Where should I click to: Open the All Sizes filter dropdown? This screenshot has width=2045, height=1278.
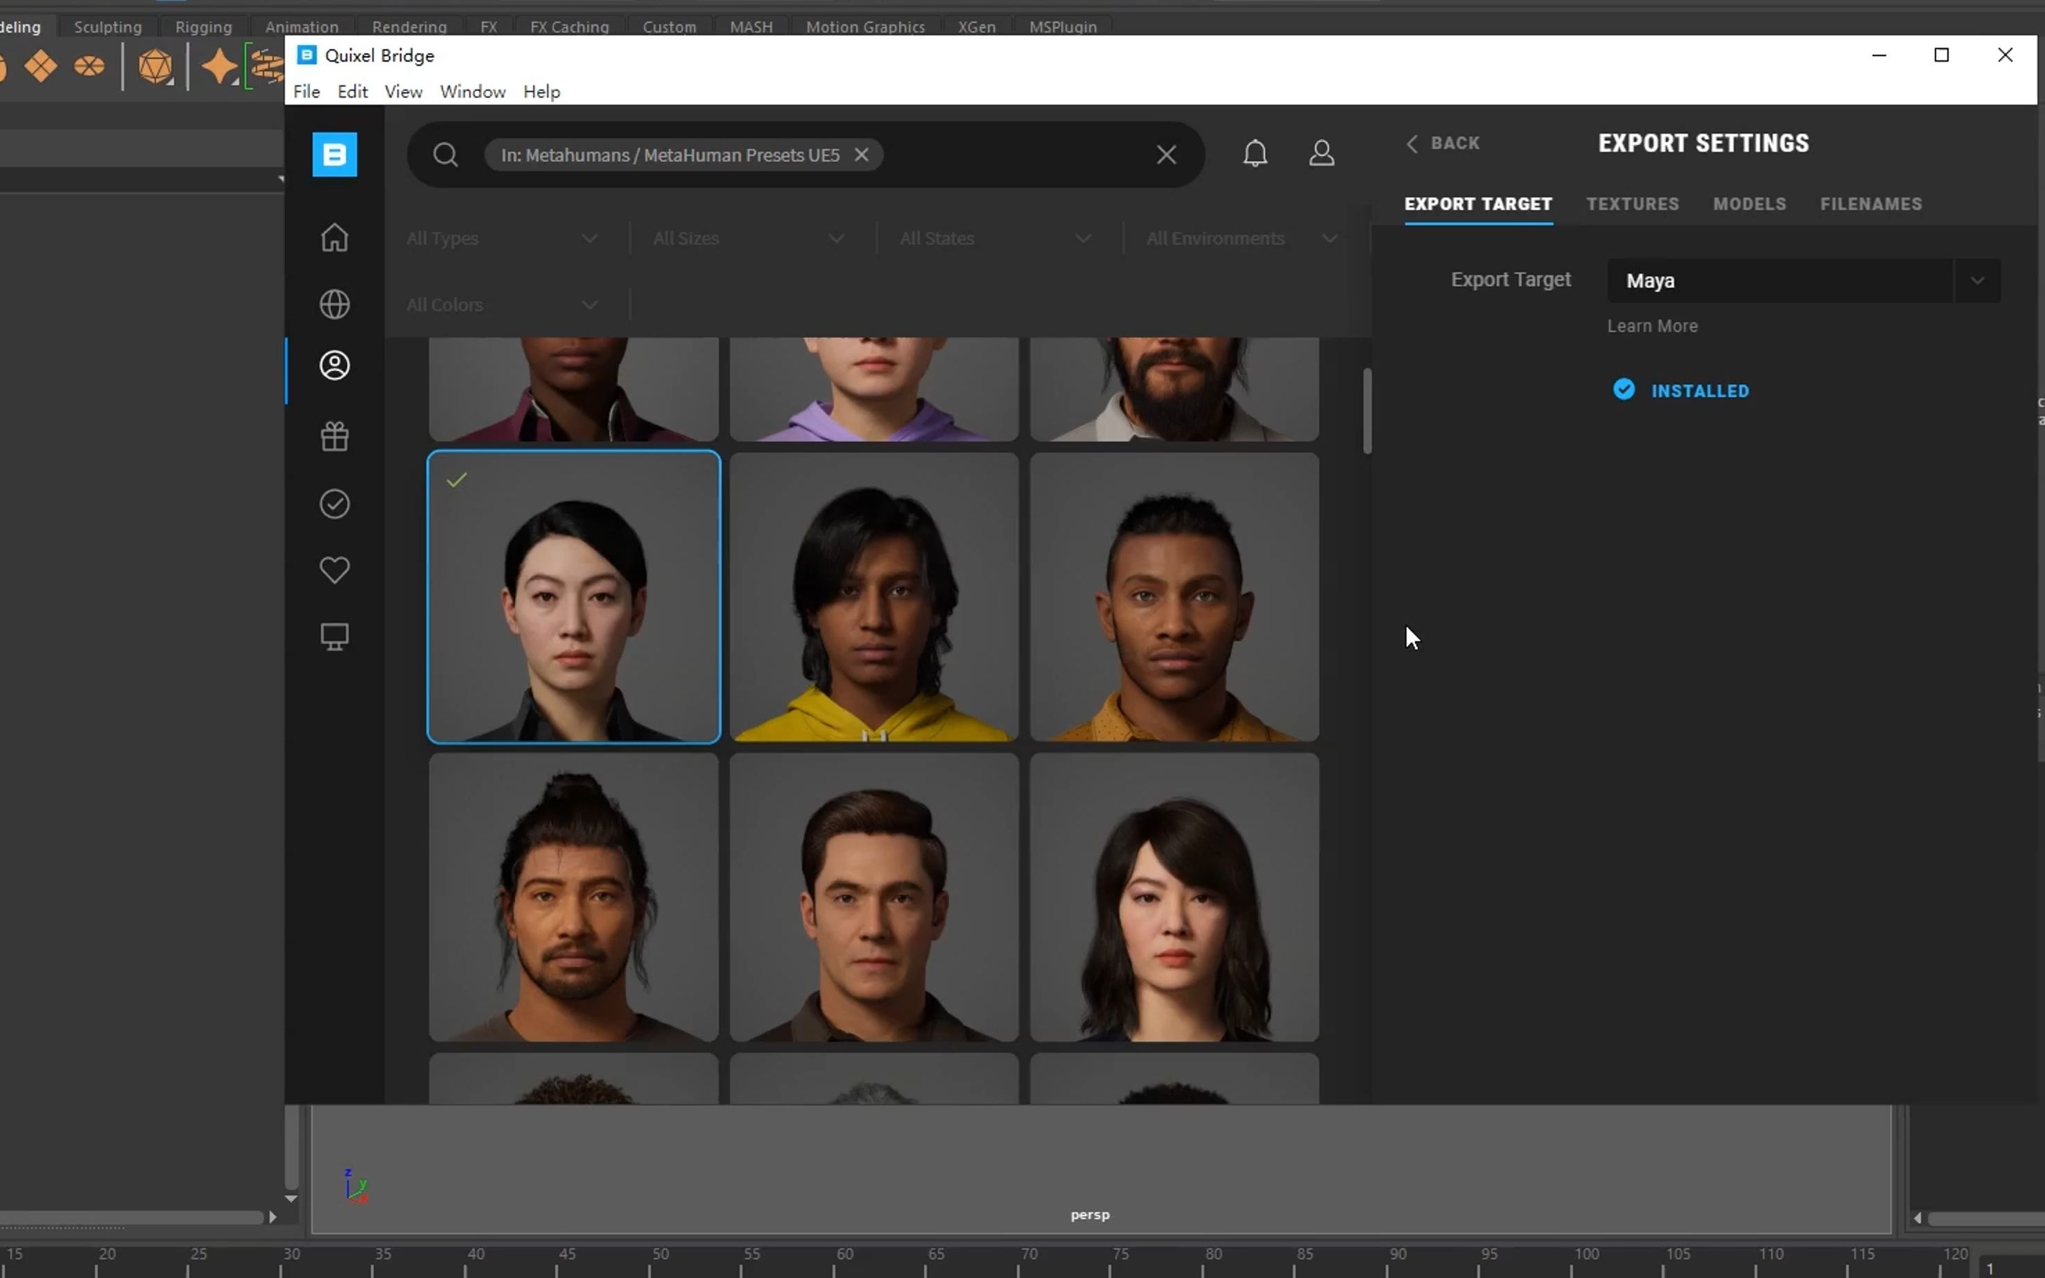749,238
